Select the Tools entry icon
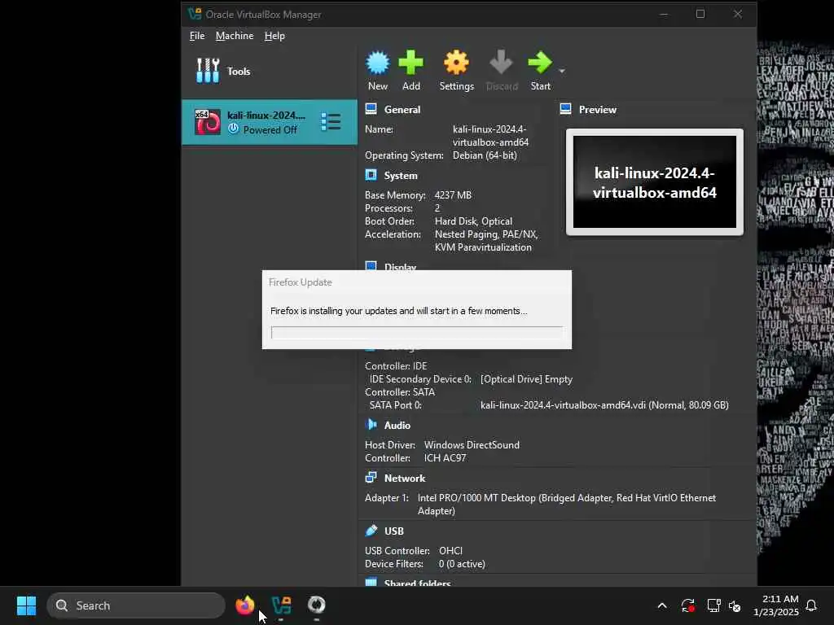 [208, 71]
